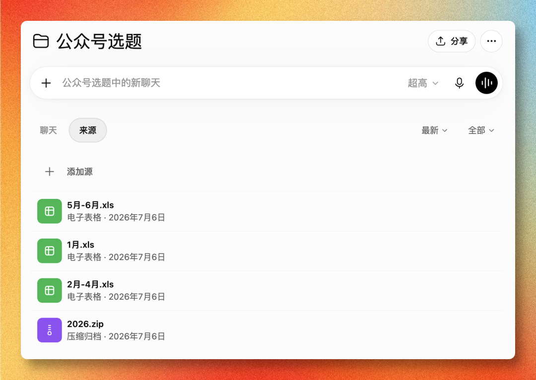This screenshot has height=380, width=536.
Task: Switch to the 聊天 tab
Action: click(48, 130)
